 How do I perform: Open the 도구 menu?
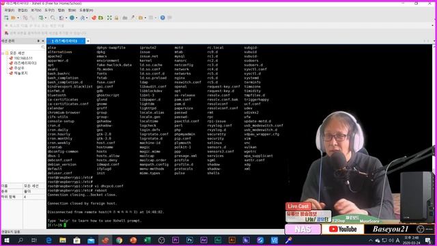pos(49,10)
